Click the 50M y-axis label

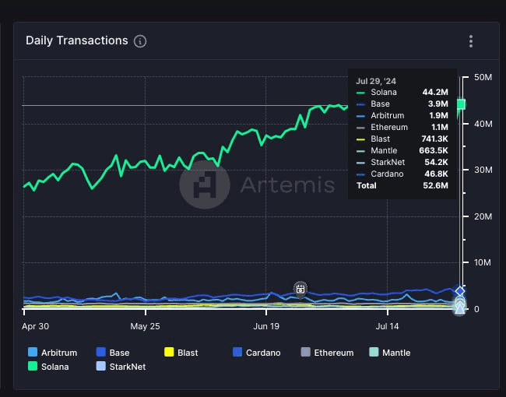(483, 77)
